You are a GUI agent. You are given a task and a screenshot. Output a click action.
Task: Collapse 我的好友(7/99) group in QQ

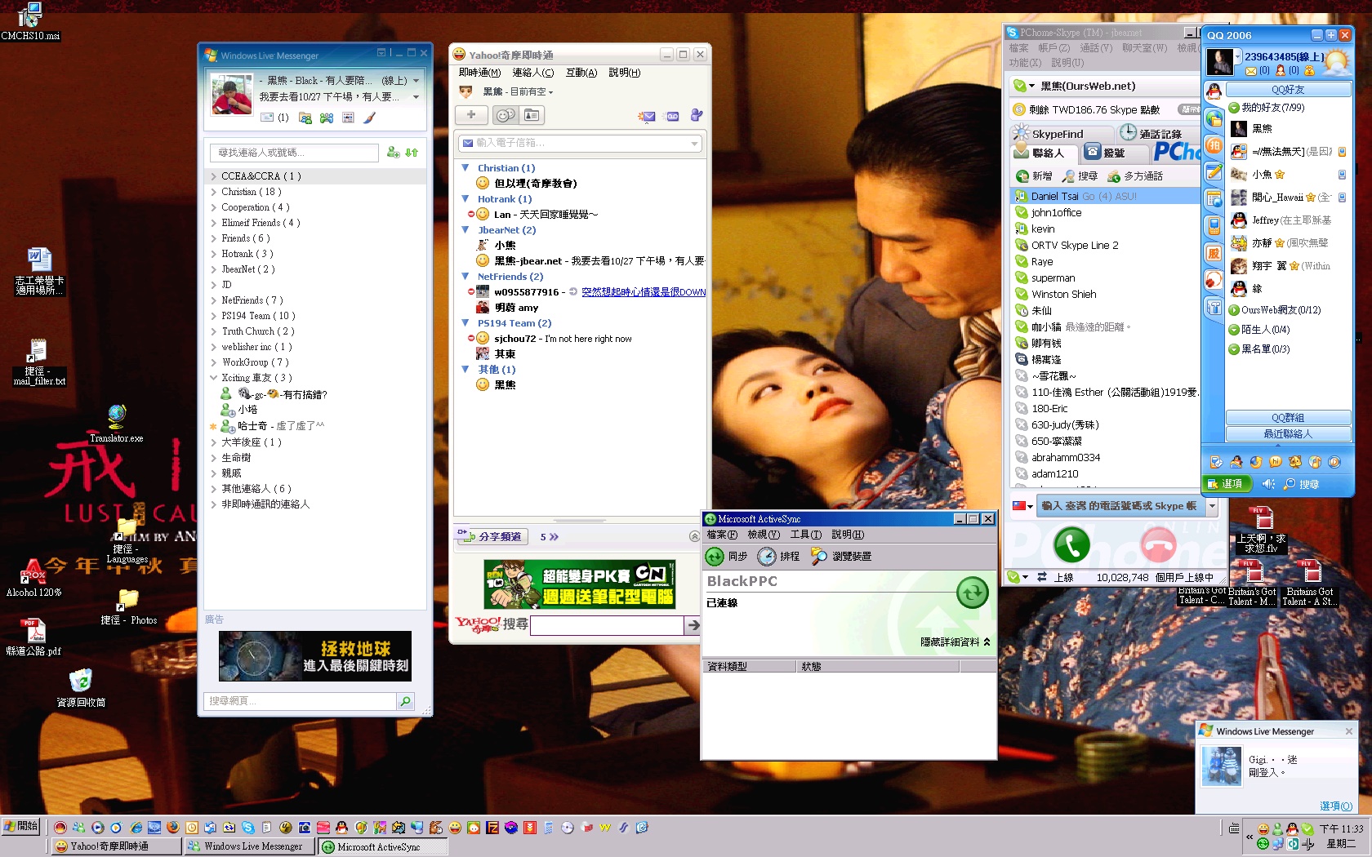point(1234,108)
